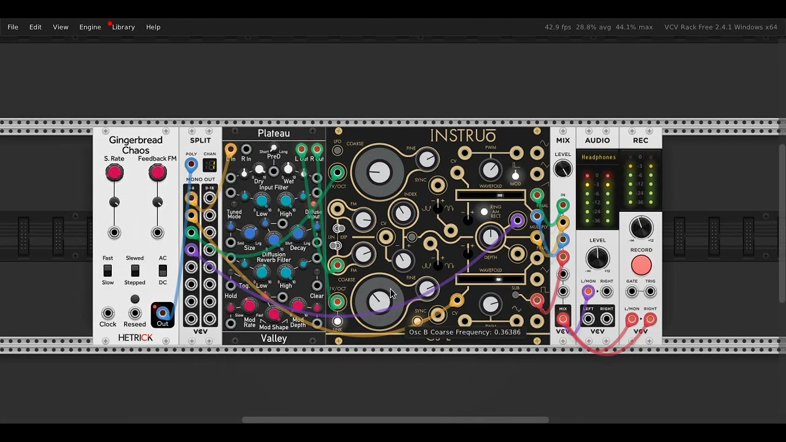The image size is (786, 442).
Task: Flip the upper LIN/EXP switch
Action: (x=338, y=229)
